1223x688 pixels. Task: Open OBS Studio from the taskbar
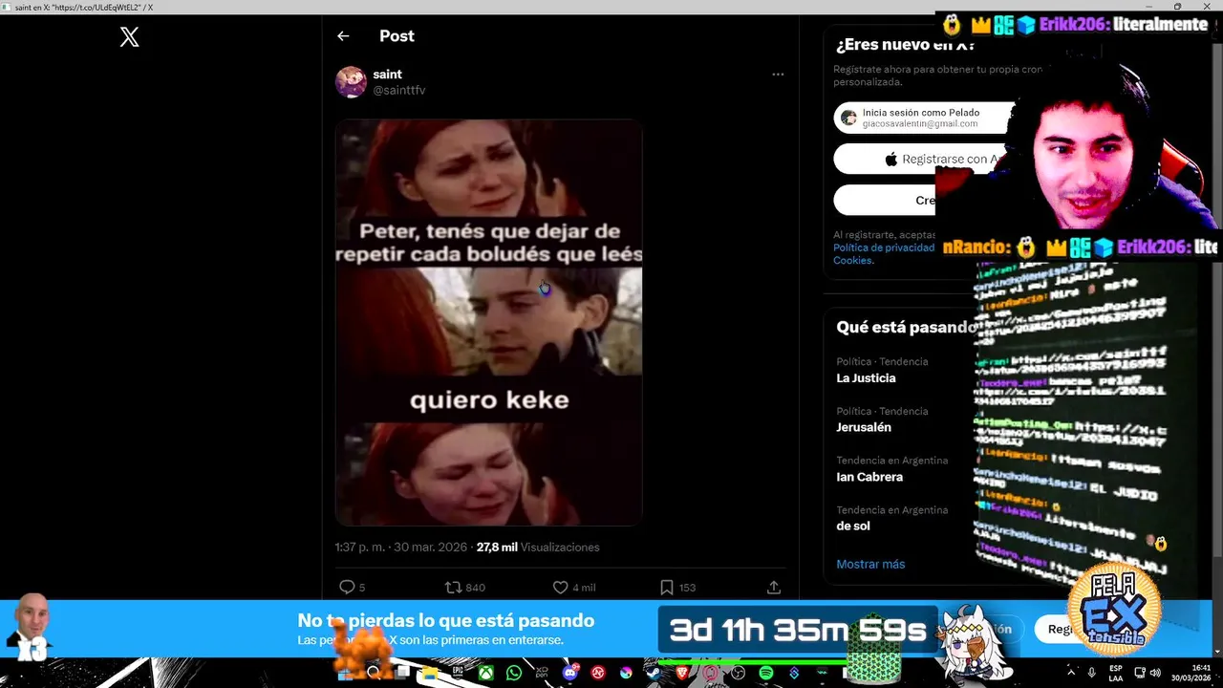pyautogui.click(x=738, y=673)
